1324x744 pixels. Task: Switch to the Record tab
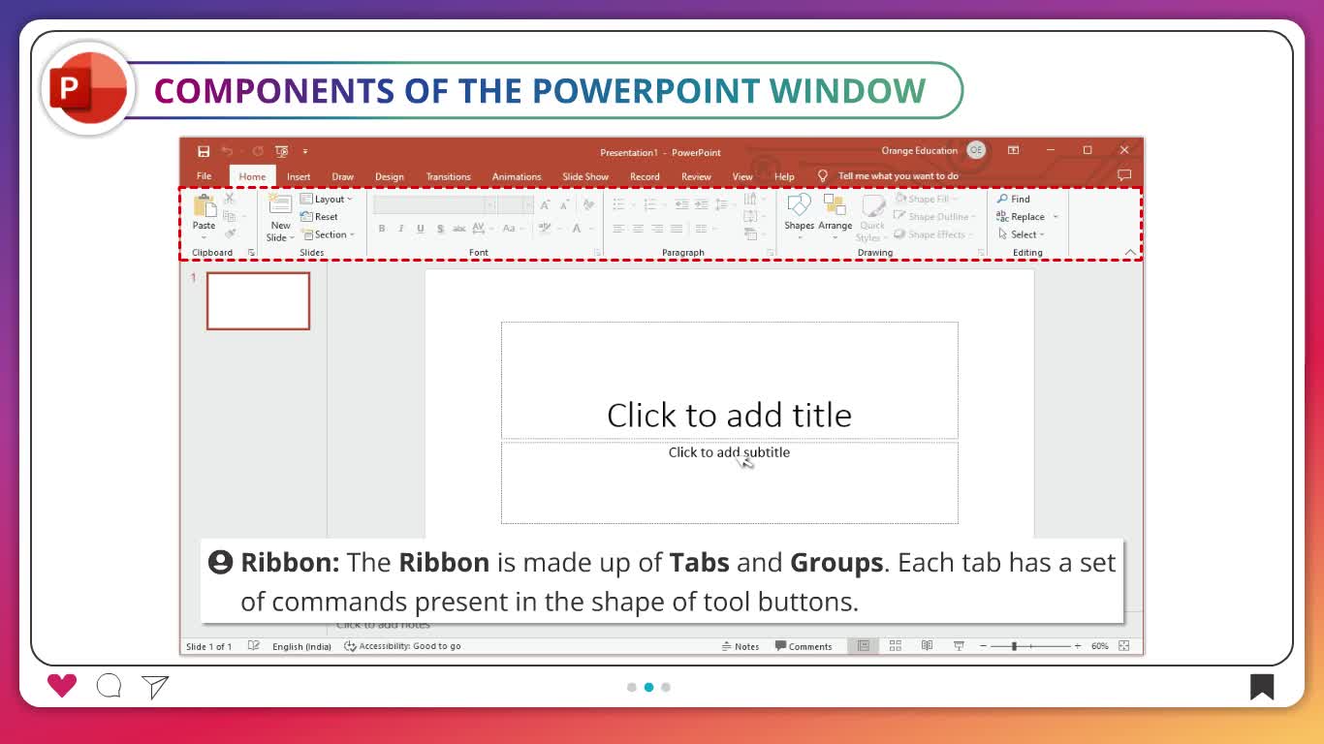pyautogui.click(x=645, y=176)
